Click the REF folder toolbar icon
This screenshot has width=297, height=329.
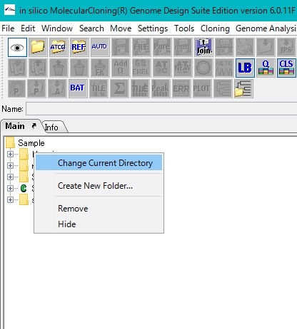click(x=79, y=47)
